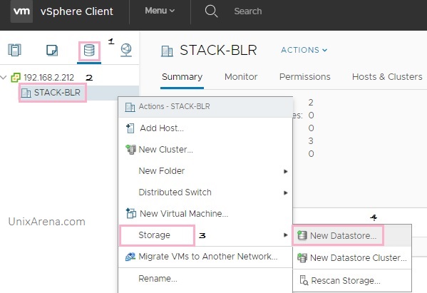Select New Datastore... in Storage submenu

(352, 236)
